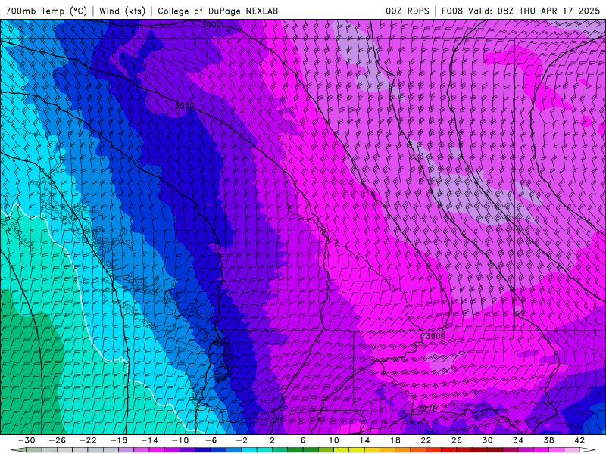The image size is (606, 454).
Task: Click the 2 colorbar tick label
Action: point(272,440)
